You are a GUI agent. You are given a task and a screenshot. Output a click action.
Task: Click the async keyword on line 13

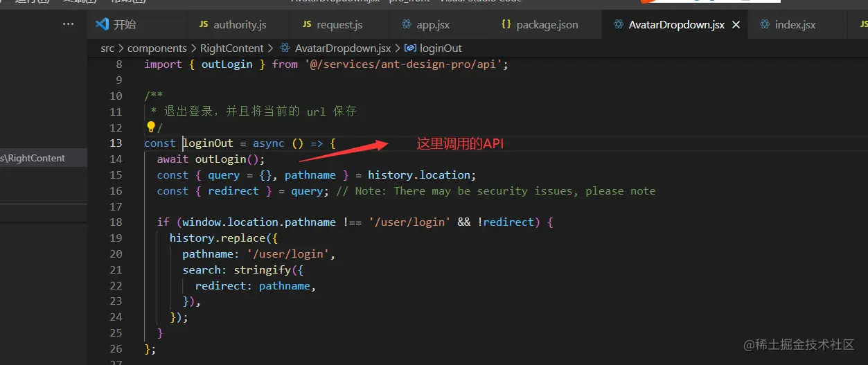point(269,143)
